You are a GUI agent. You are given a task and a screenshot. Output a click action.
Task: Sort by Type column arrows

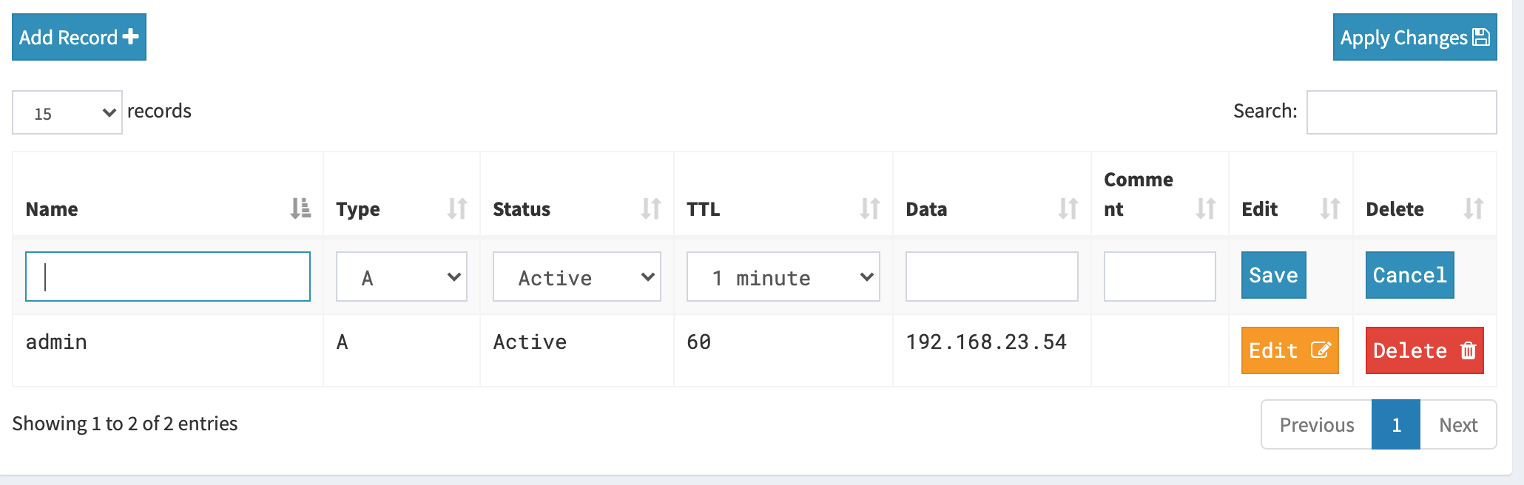(x=457, y=208)
